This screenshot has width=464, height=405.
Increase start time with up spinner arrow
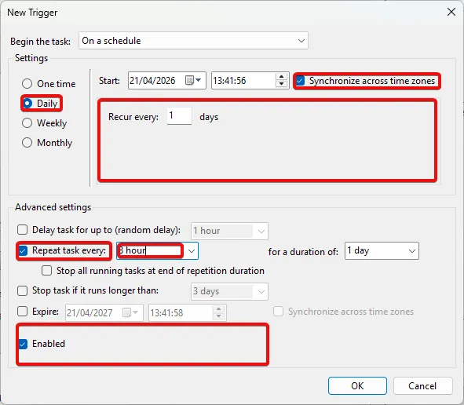pos(281,77)
